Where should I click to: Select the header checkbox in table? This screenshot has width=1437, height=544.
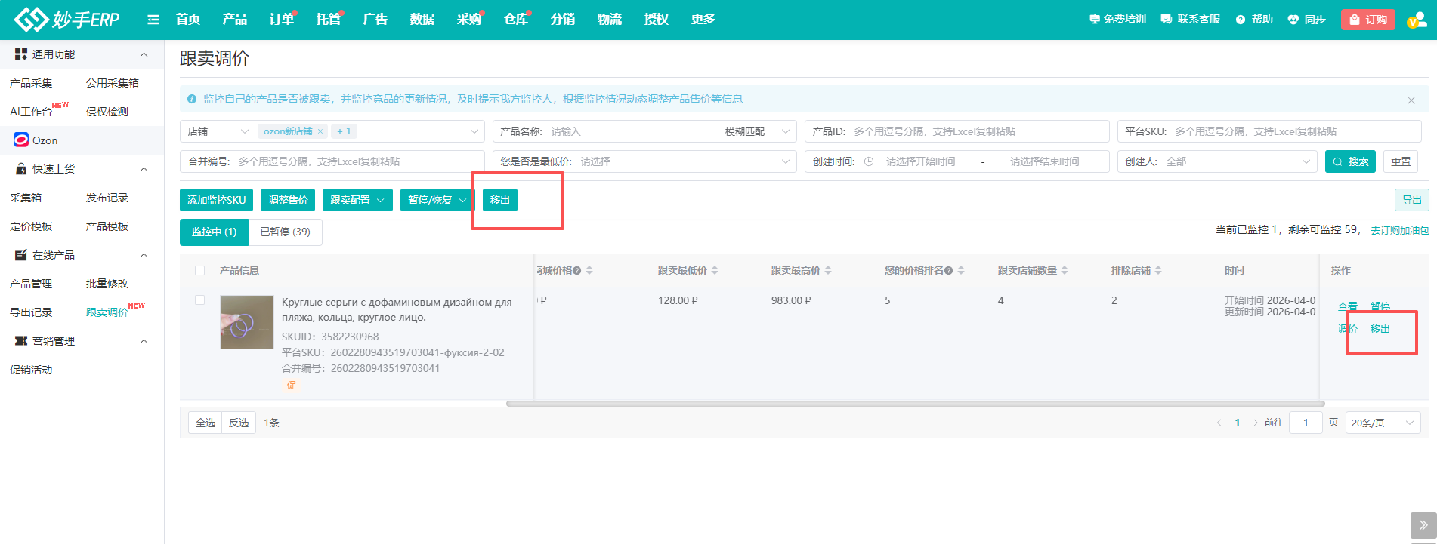click(199, 270)
